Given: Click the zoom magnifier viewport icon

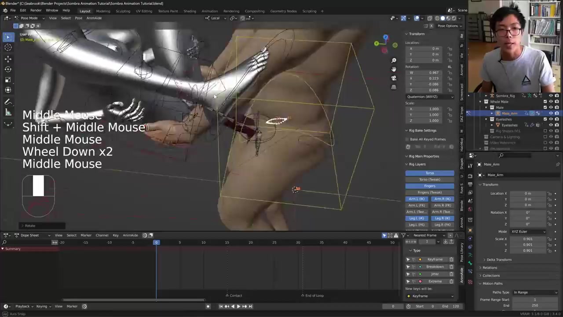Looking at the screenshot, I should point(394,60).
